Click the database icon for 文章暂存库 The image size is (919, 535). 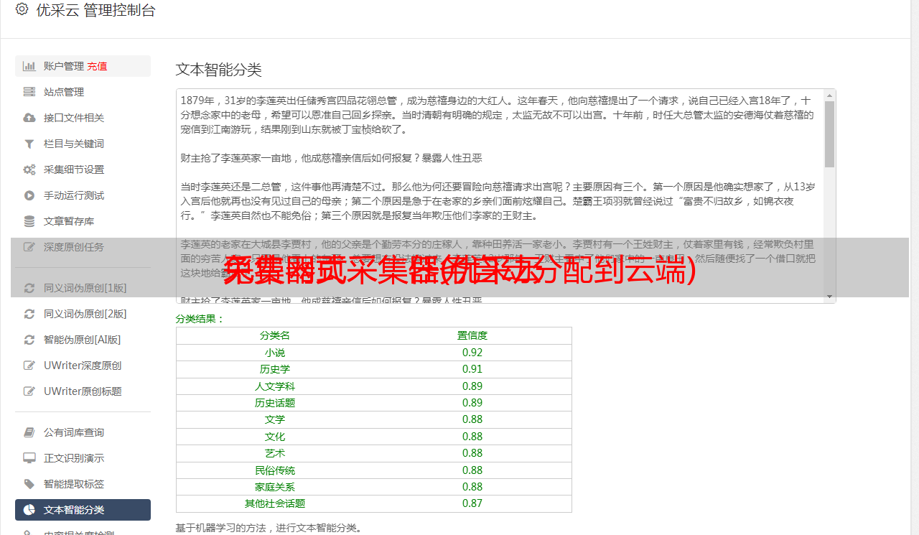pyautogui.click(x=29, y=221)
